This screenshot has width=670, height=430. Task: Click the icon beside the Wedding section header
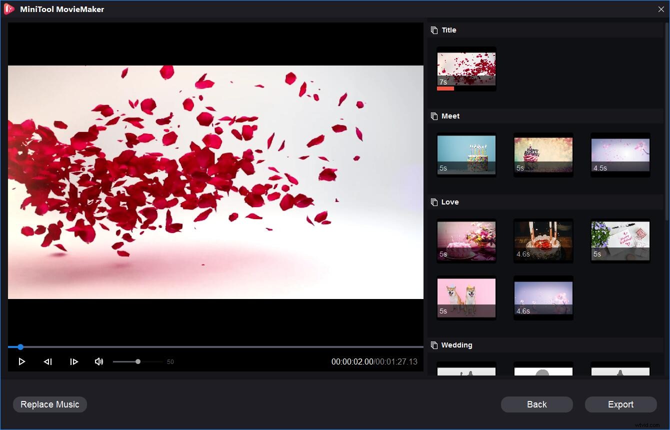(x=433, y=345)
